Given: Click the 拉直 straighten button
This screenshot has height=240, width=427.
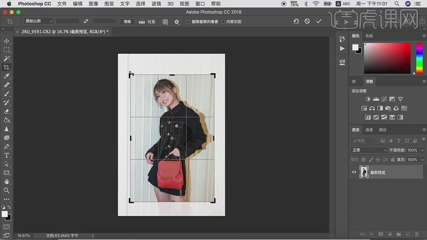Looking at the screenshot, I should [147, 22].
